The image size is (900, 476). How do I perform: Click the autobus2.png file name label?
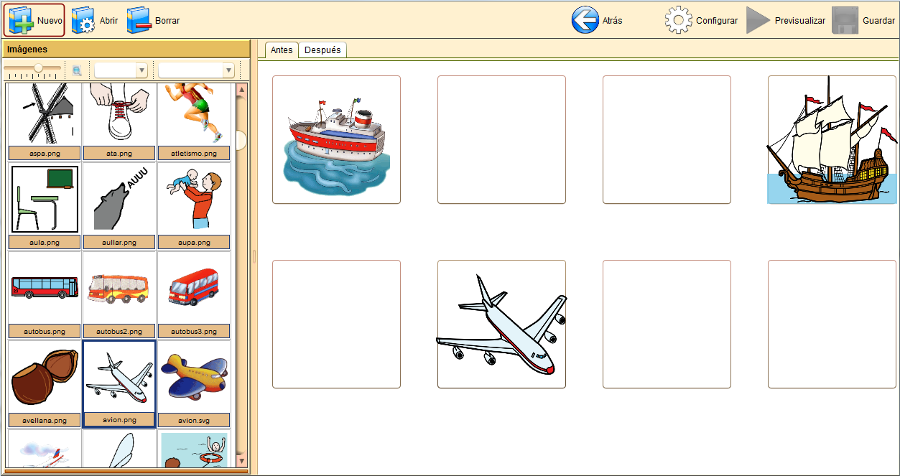[119, 331]
